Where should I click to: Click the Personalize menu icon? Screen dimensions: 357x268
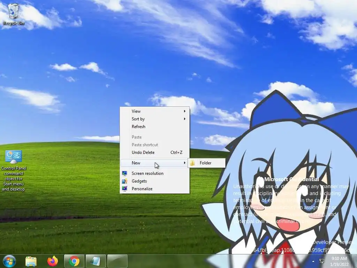[x=124, y=189]
